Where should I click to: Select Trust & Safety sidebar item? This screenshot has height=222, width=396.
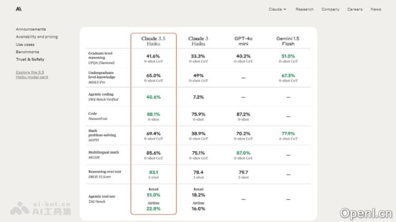pos(30,60)
